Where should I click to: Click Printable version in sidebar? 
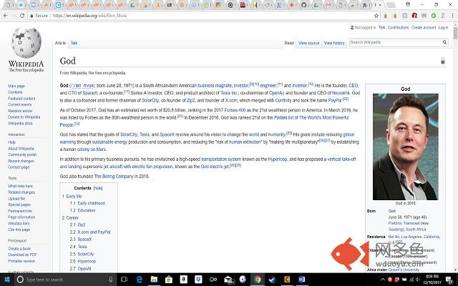21,261
